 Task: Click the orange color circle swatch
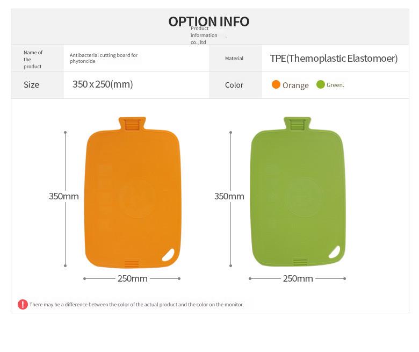click(276, 84)
